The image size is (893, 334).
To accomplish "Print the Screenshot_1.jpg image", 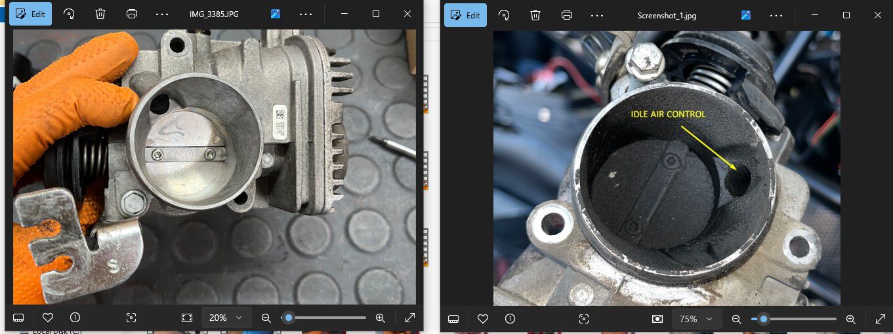I will pyautogui.click(x=567, y=15).
